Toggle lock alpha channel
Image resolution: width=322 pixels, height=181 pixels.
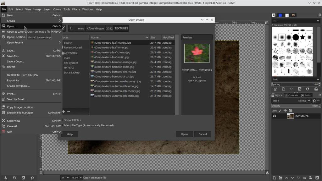290,111
